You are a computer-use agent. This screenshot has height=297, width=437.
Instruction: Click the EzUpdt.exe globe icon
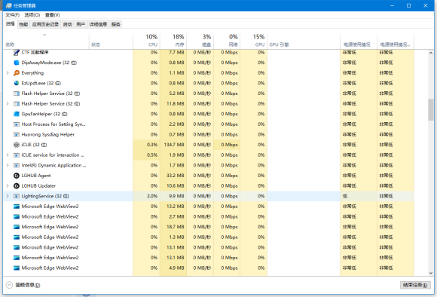click(17, 83)
